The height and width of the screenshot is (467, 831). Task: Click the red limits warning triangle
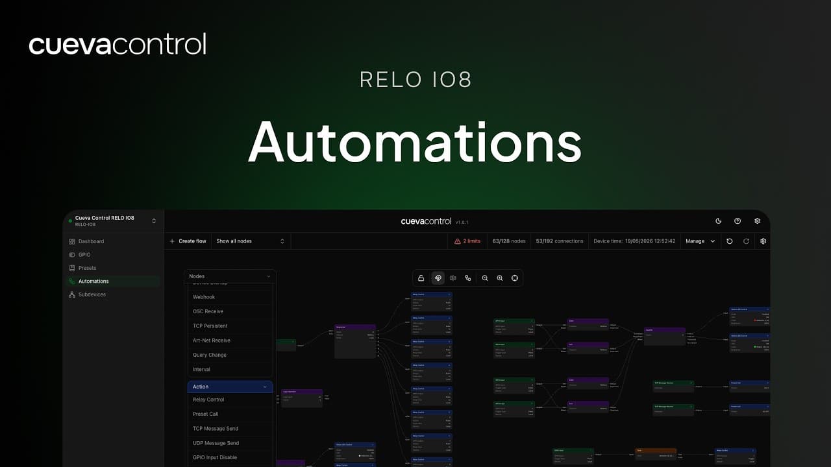pos(458,241)
